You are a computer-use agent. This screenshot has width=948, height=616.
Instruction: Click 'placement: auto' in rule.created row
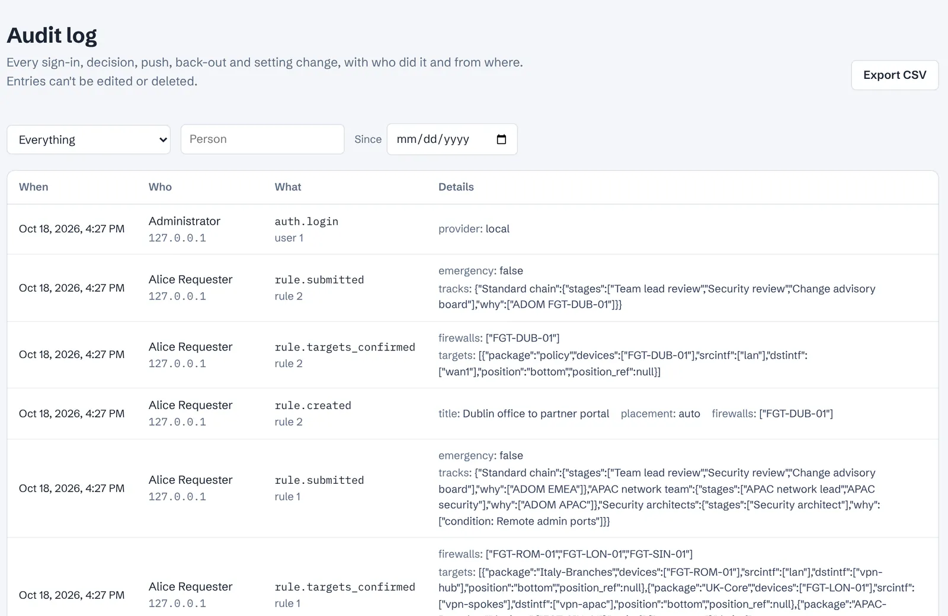tap(661, 414)
